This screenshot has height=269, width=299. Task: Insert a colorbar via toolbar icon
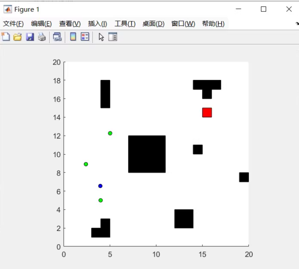(73, 37)
